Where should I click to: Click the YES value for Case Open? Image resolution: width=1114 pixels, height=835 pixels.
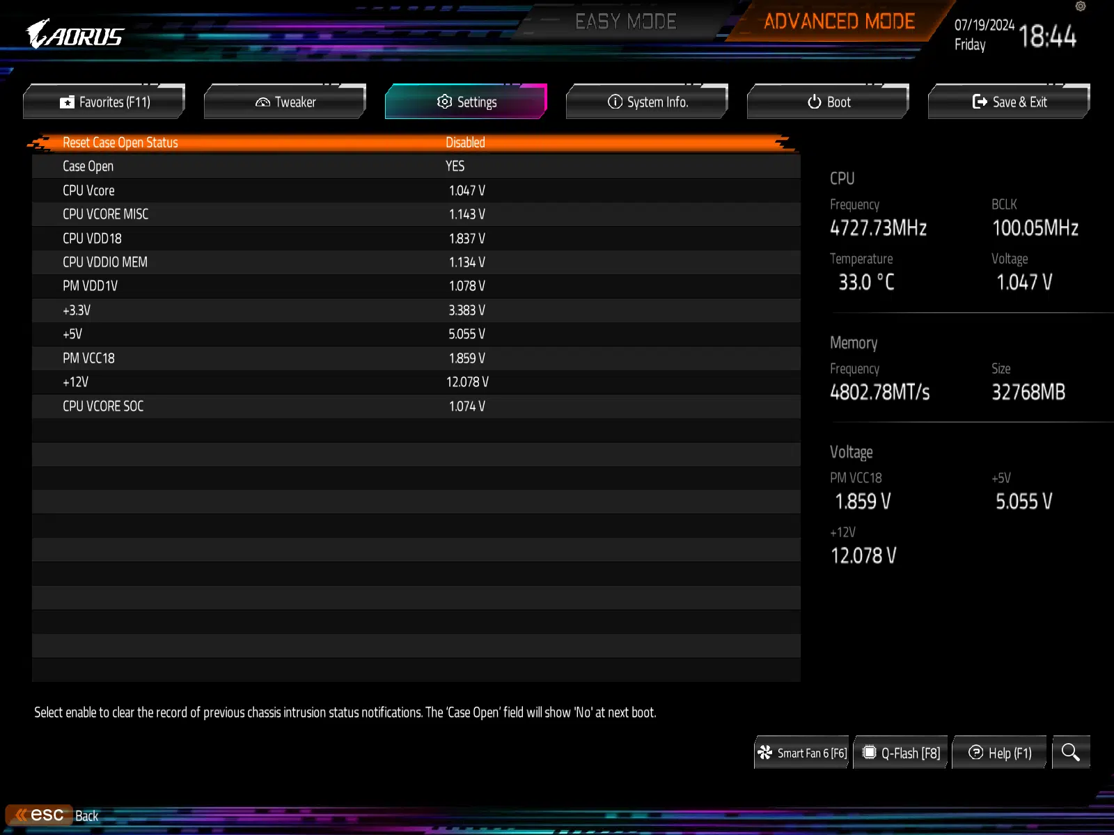point(455,166)
